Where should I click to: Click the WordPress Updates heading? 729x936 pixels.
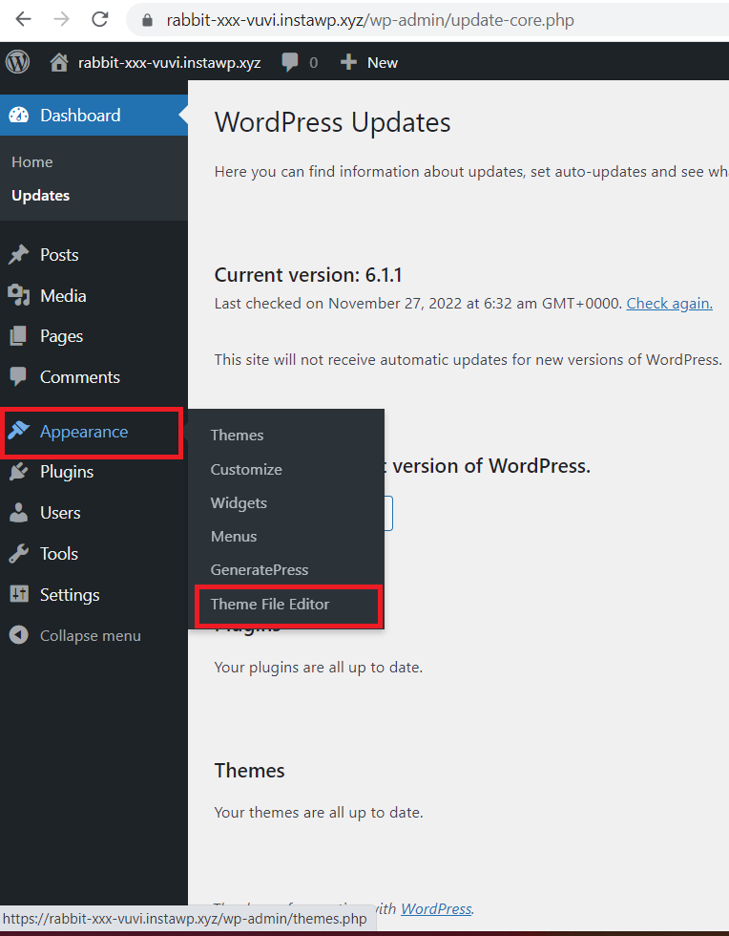coord(332,122)
